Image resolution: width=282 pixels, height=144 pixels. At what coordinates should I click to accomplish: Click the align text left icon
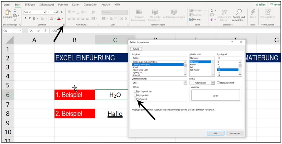[x=69, y=18]
